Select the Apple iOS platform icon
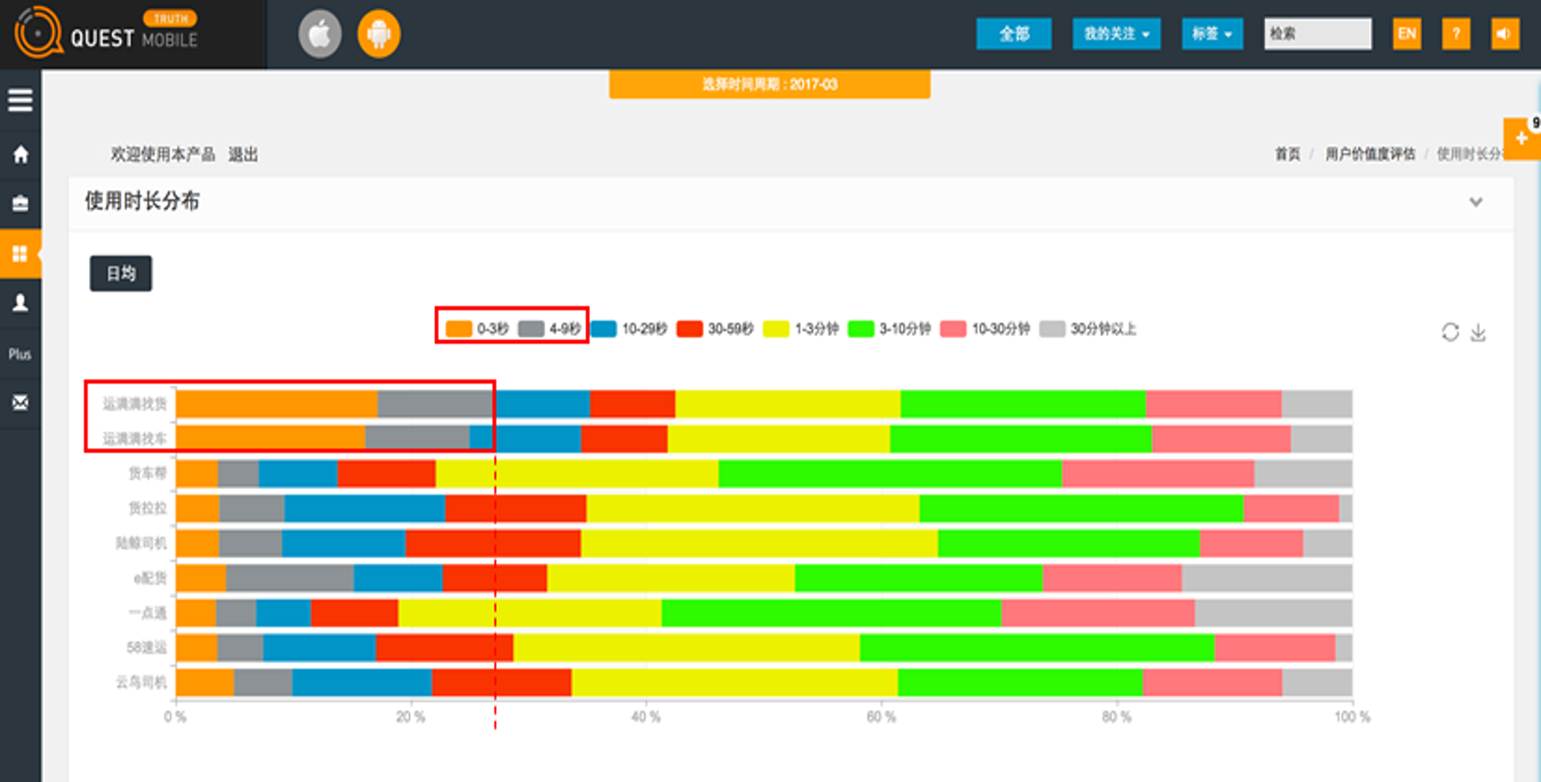 (320, 34)
